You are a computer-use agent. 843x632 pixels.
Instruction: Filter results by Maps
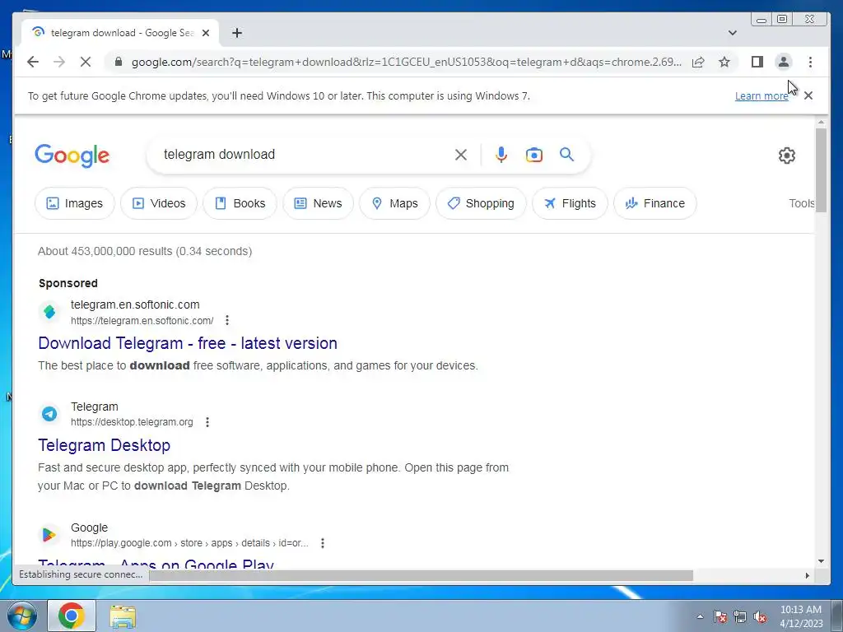point(394,203)
